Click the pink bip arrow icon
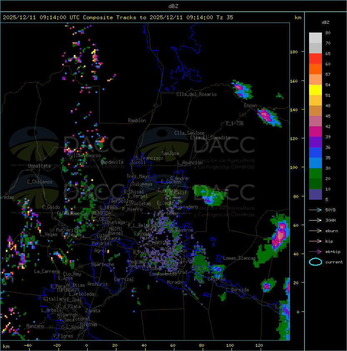The width and height of the screenshot is (347, 351). [x=315, y=241]
